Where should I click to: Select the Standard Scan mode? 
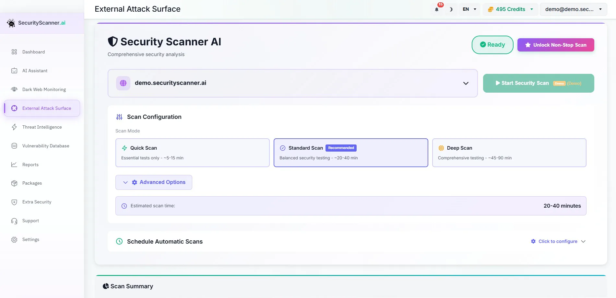[x=351, y=153]
